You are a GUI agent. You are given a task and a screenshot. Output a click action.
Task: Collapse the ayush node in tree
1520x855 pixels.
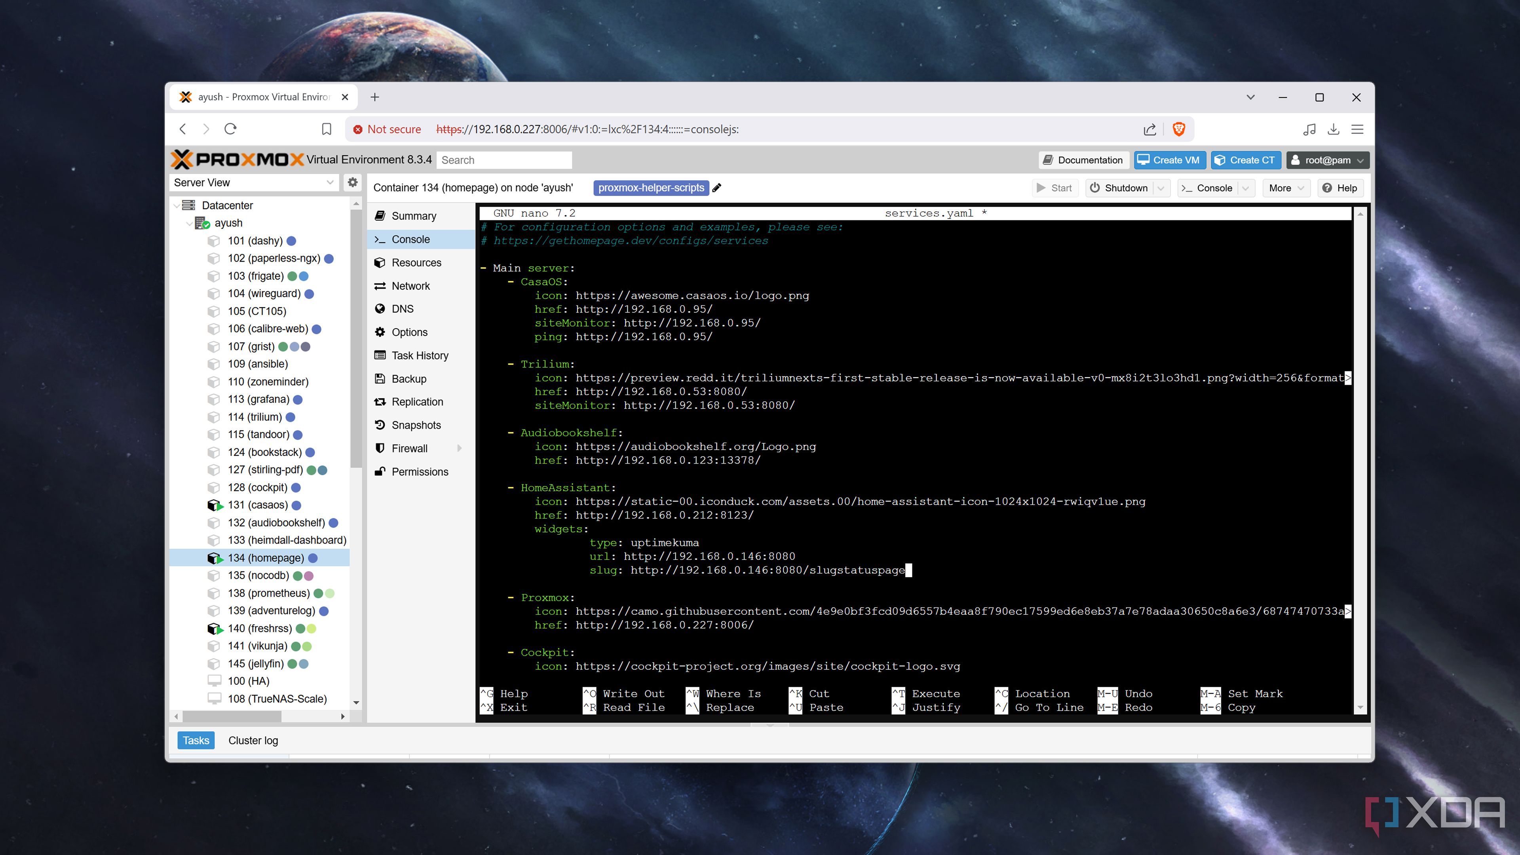(x=189, y=223)
